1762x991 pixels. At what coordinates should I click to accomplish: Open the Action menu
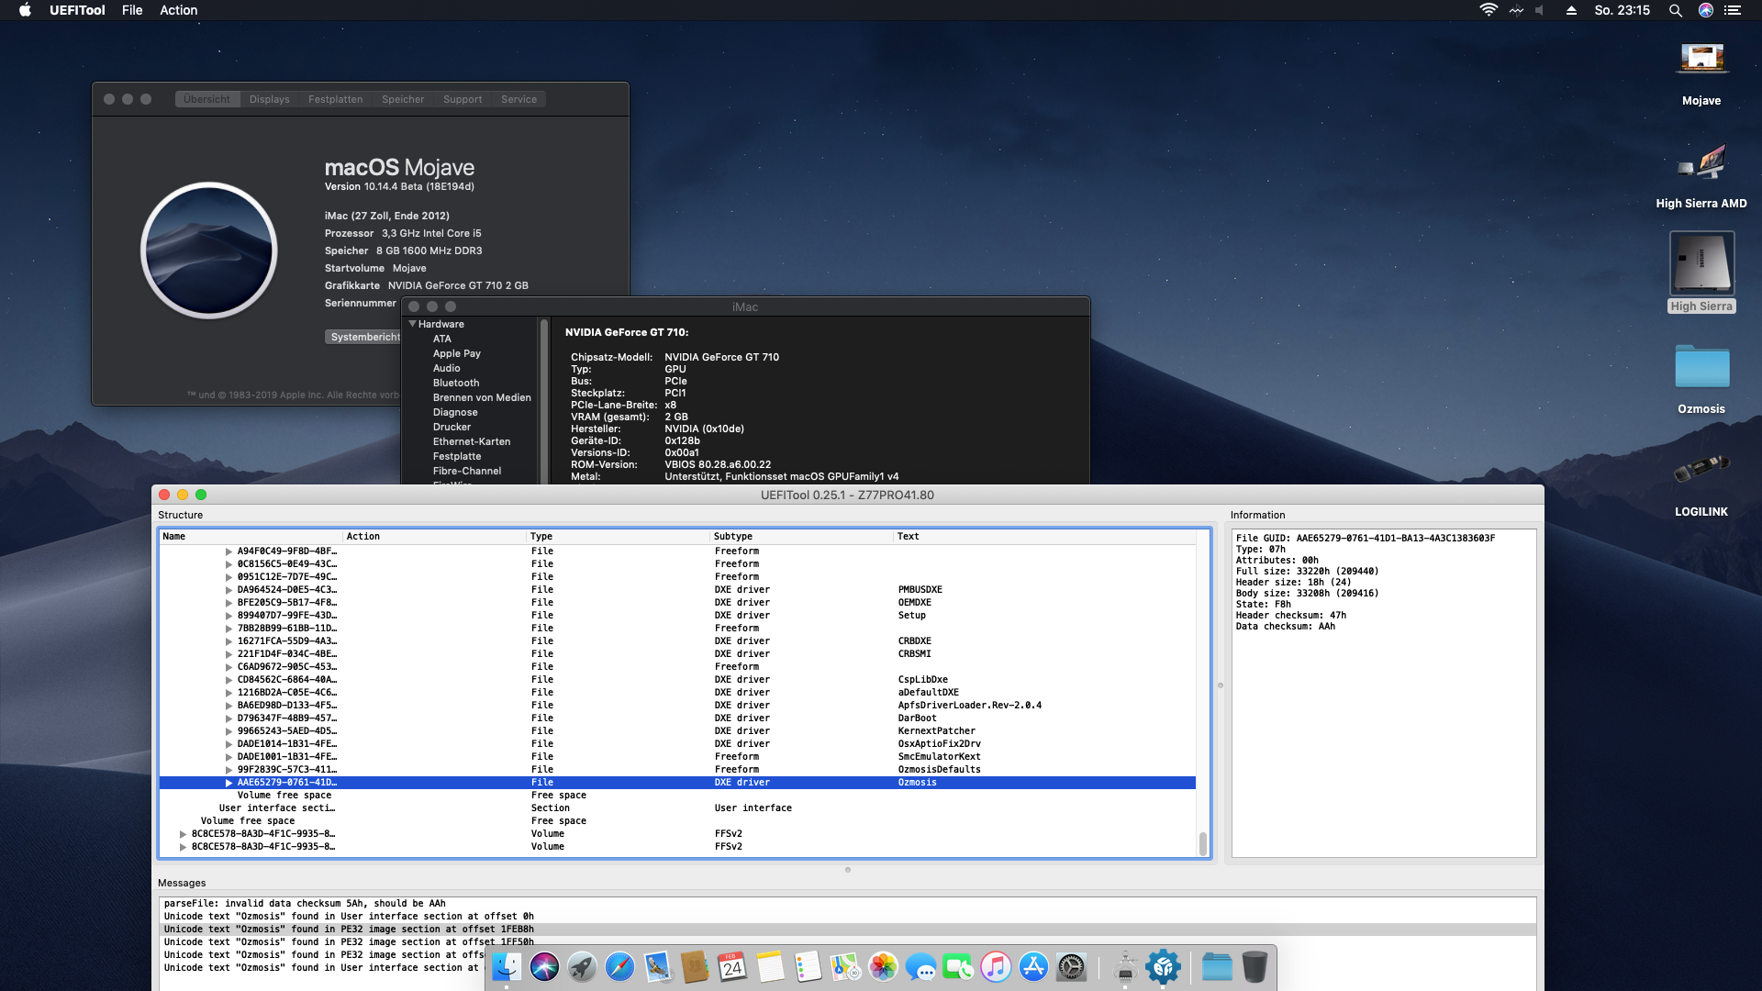click(178, 10)
